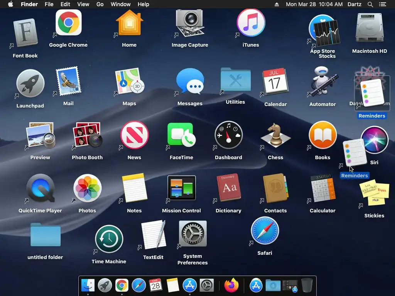
Task: Open the File menu
Action: point(49,4)
